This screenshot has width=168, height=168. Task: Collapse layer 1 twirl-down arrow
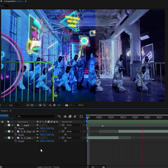[6, 125]
